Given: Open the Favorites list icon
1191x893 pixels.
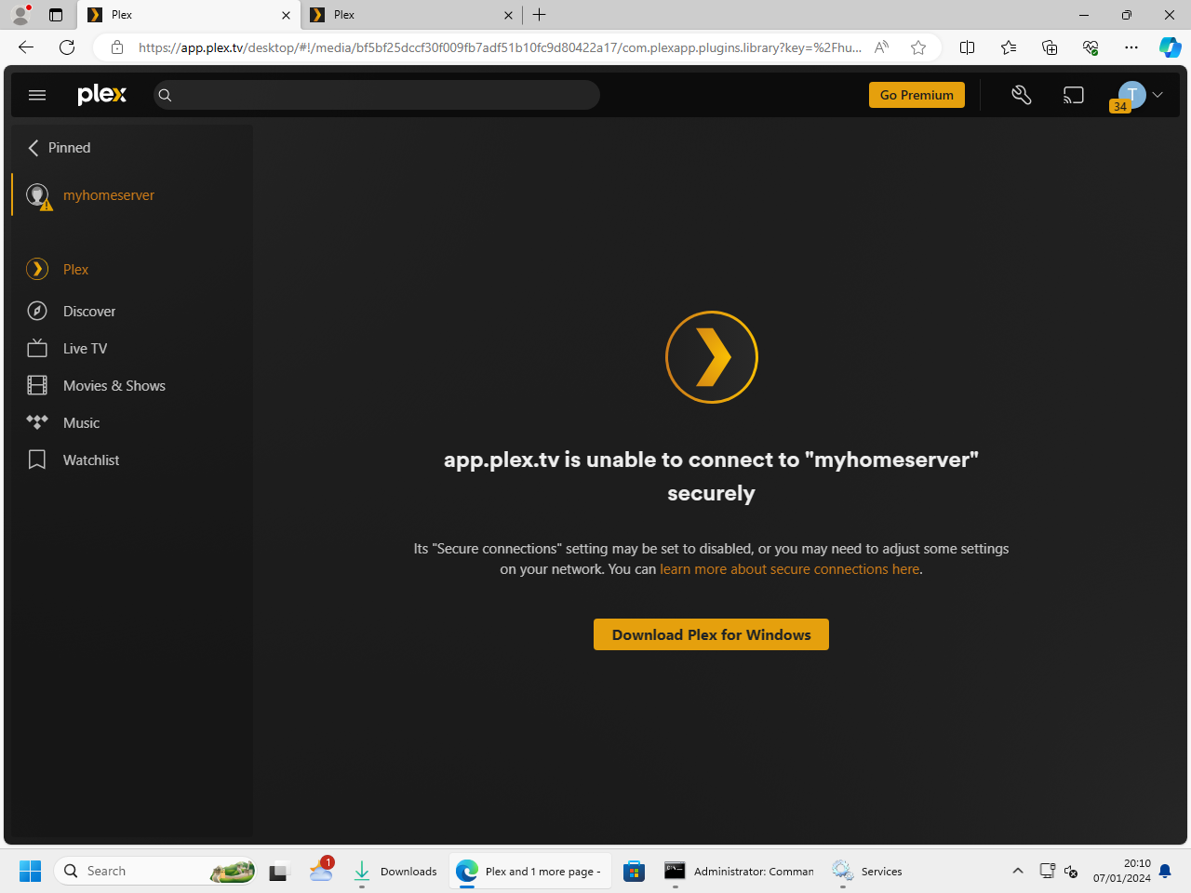Looking at the screenshot, I should click(1009, 47).
